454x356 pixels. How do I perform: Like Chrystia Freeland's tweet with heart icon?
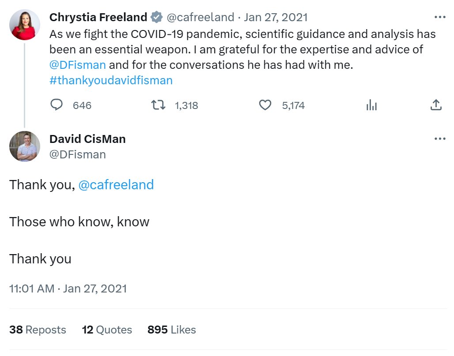coord(265,105)
